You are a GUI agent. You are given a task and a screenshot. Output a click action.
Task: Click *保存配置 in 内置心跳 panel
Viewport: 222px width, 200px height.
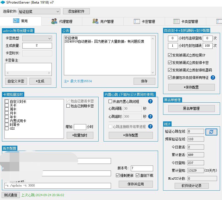(x=131, y=135)
